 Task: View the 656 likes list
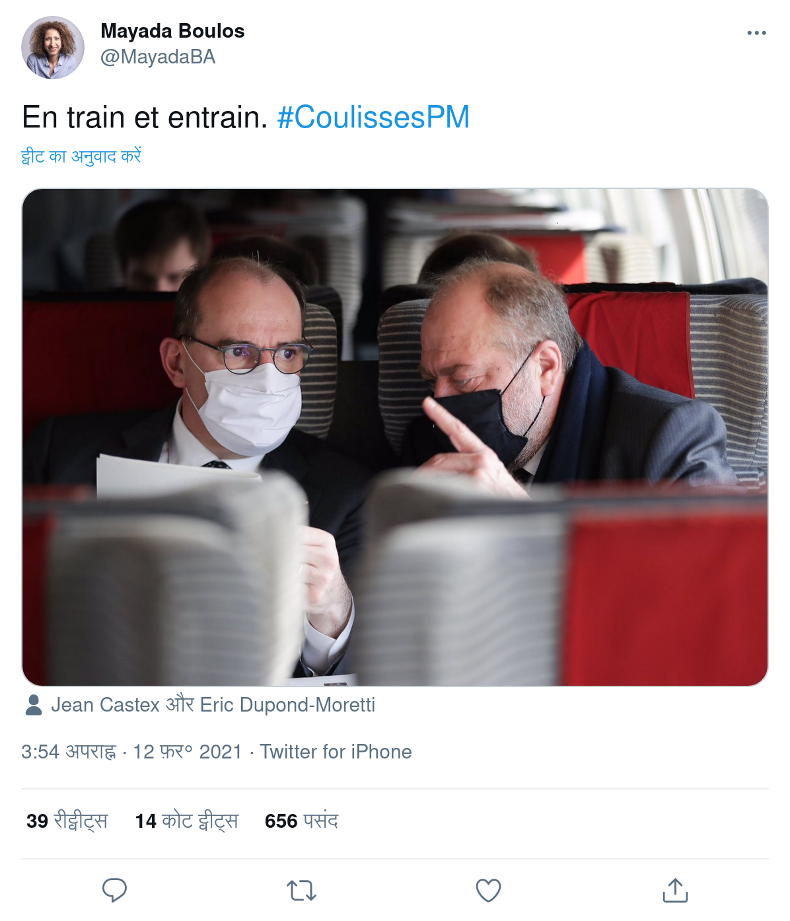point(301,821)
